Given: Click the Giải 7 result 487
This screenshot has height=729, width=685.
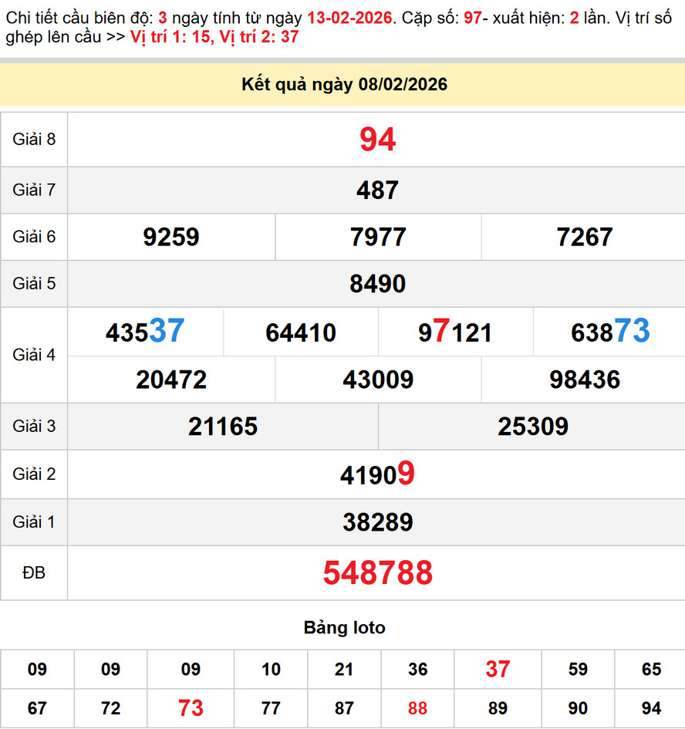Looking at the screenshot, I should (x=377, y=190).
